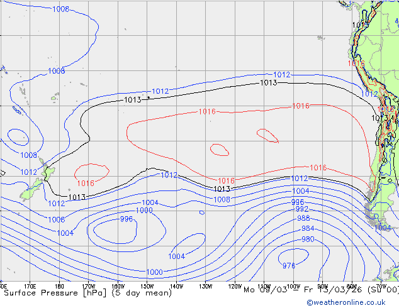Screen dimensions: 399x308
Task: Click the 988 isobar label
Action: [303, 218]
